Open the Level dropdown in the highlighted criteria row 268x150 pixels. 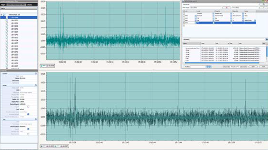click(213, 23)
